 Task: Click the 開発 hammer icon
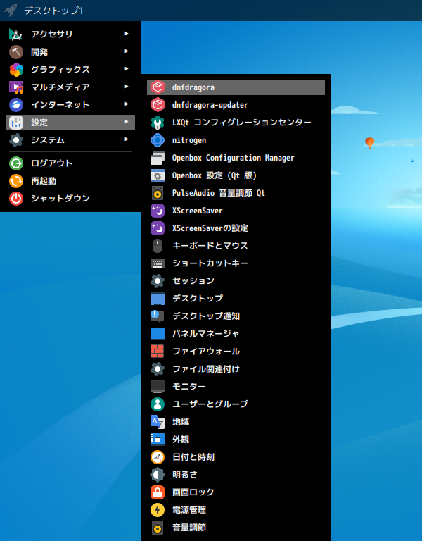pyautogui.click(x=16, y=51)
